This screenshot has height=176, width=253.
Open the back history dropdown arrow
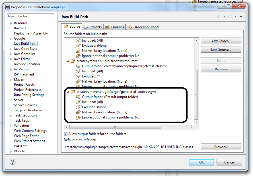225,17
